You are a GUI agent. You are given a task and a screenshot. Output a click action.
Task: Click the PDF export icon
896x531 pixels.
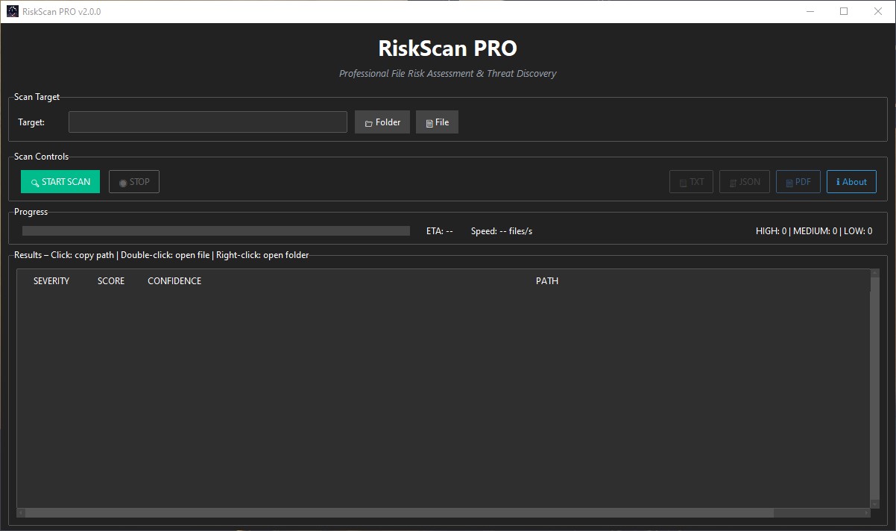[789, 181]
